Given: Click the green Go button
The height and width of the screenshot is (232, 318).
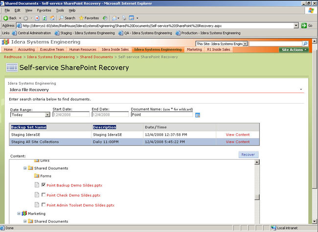Looking at the screenshot, I should tap(307, 25).
